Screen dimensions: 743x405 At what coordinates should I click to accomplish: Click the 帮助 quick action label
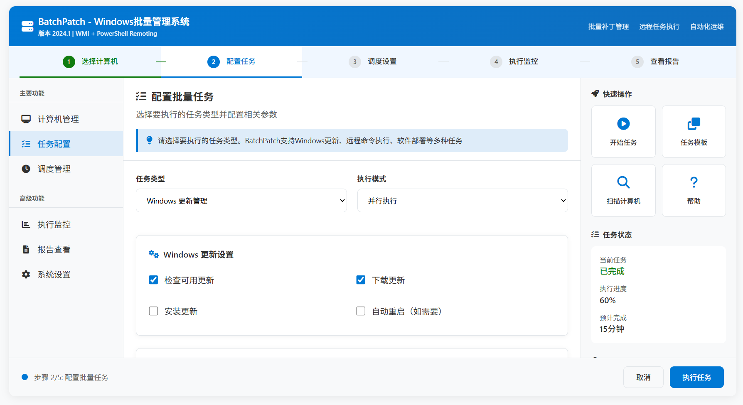[x=694, y=201]
